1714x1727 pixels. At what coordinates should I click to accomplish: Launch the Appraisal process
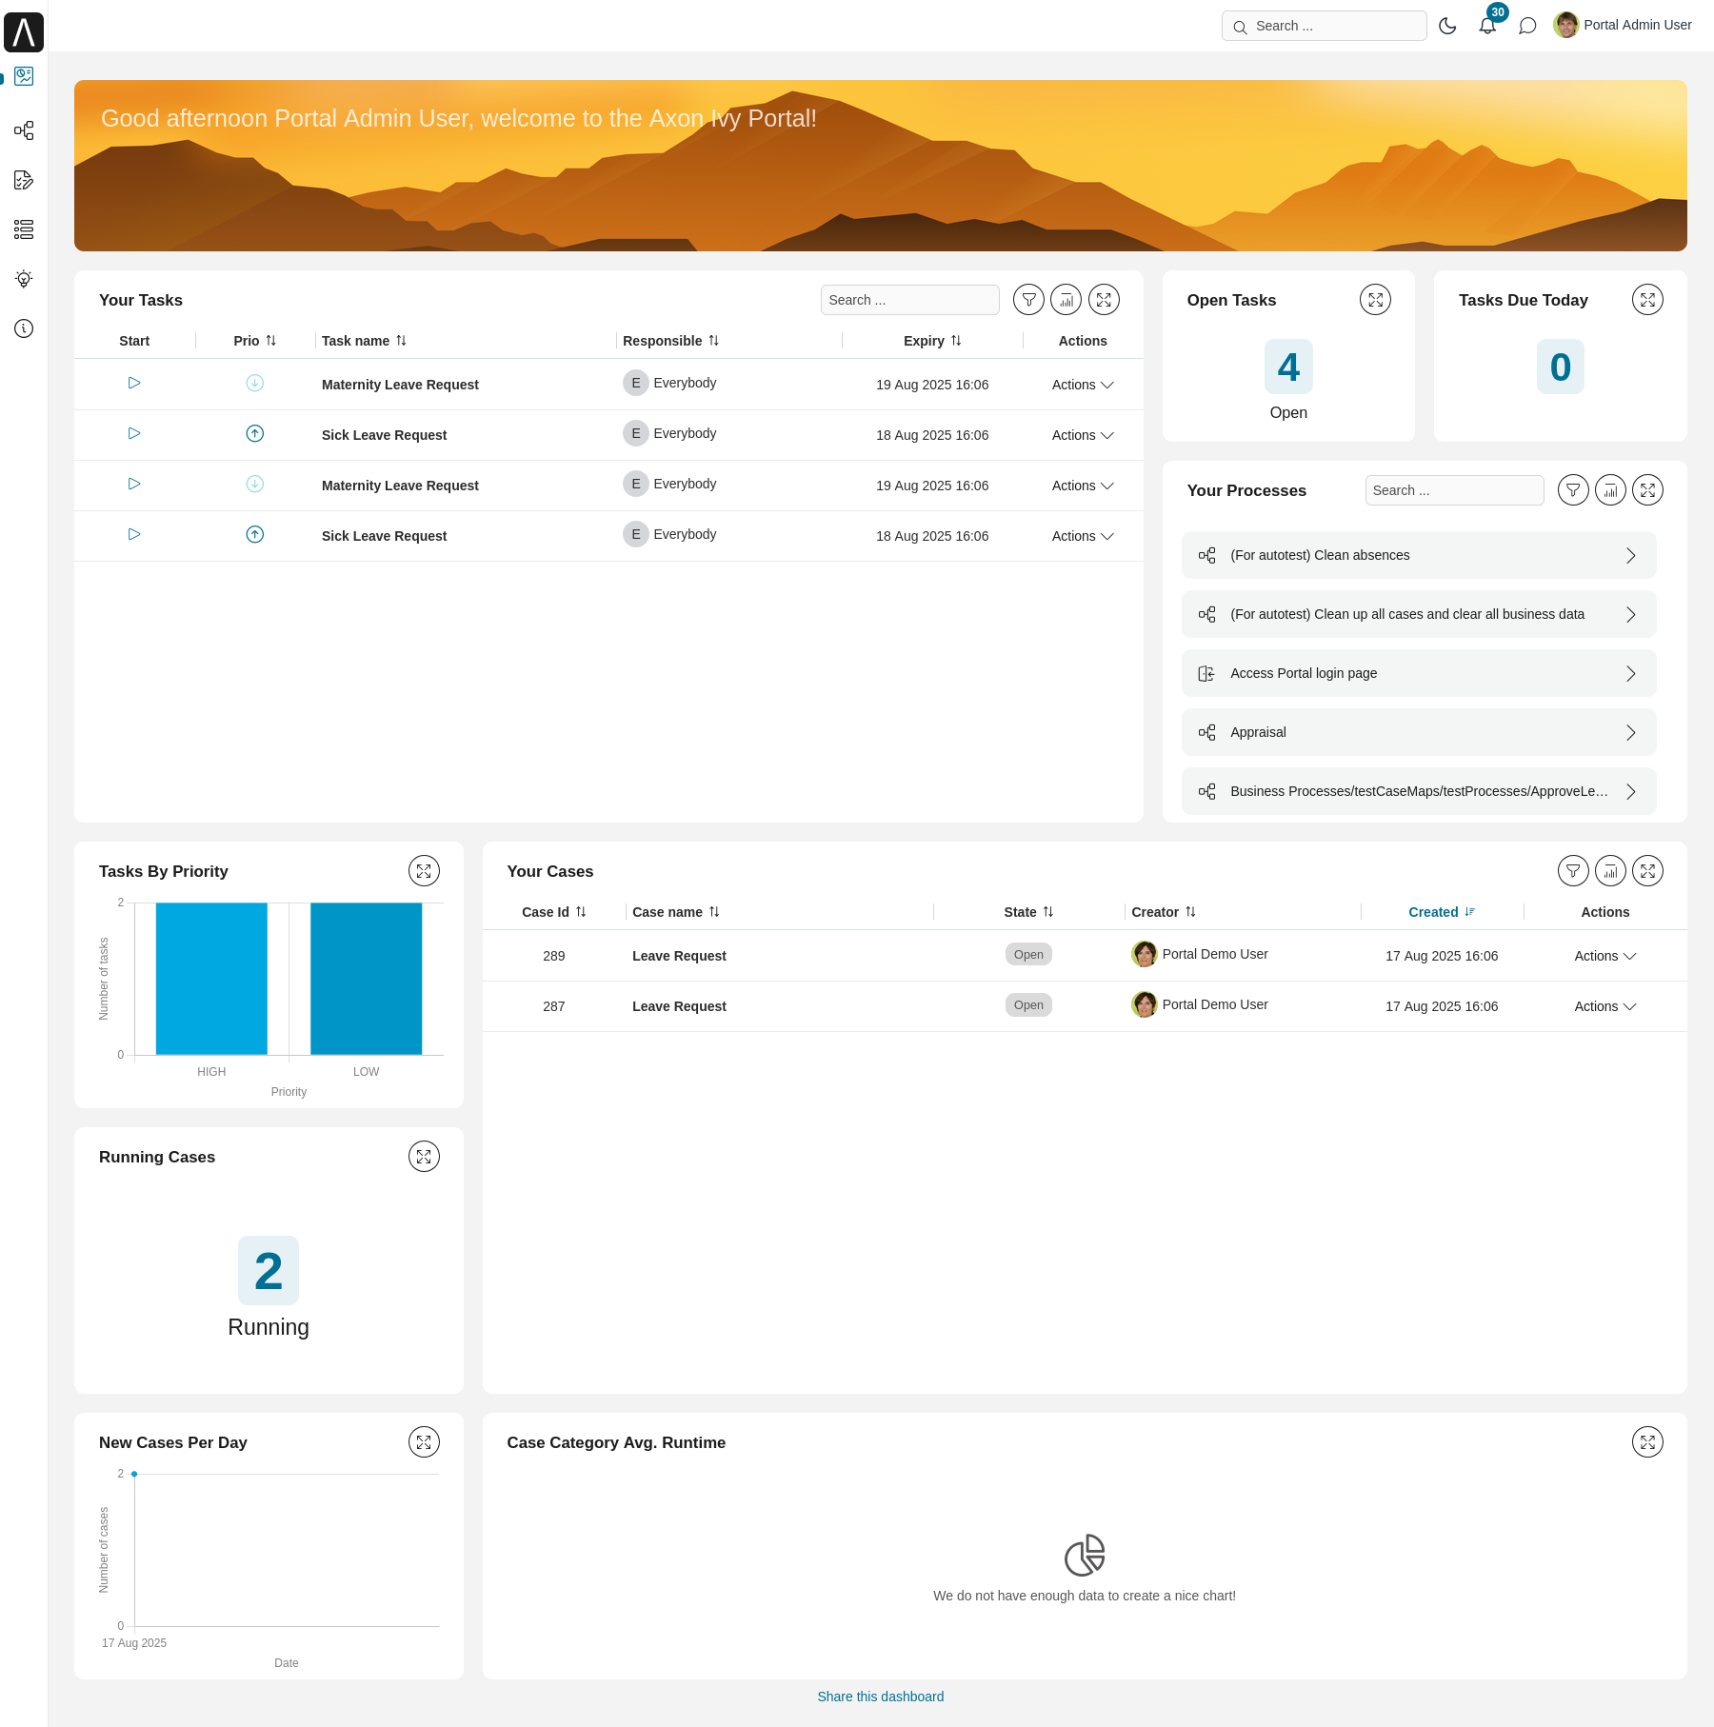tap(1418, 732)
